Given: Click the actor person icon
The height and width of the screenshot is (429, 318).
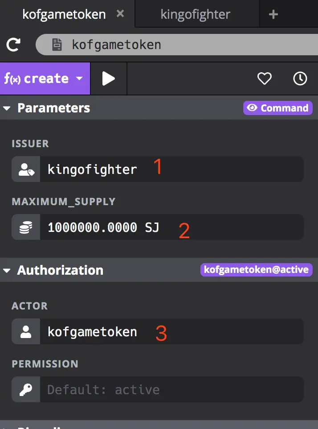Looking at the screenshot, I should [x=26, y=331].
